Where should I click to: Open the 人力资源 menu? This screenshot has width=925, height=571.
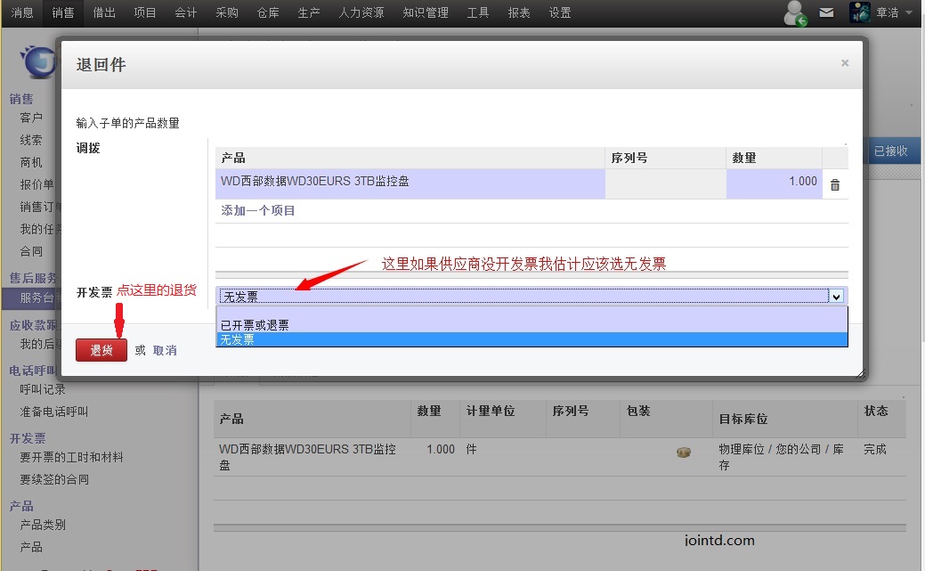click(x=361, y=12)
